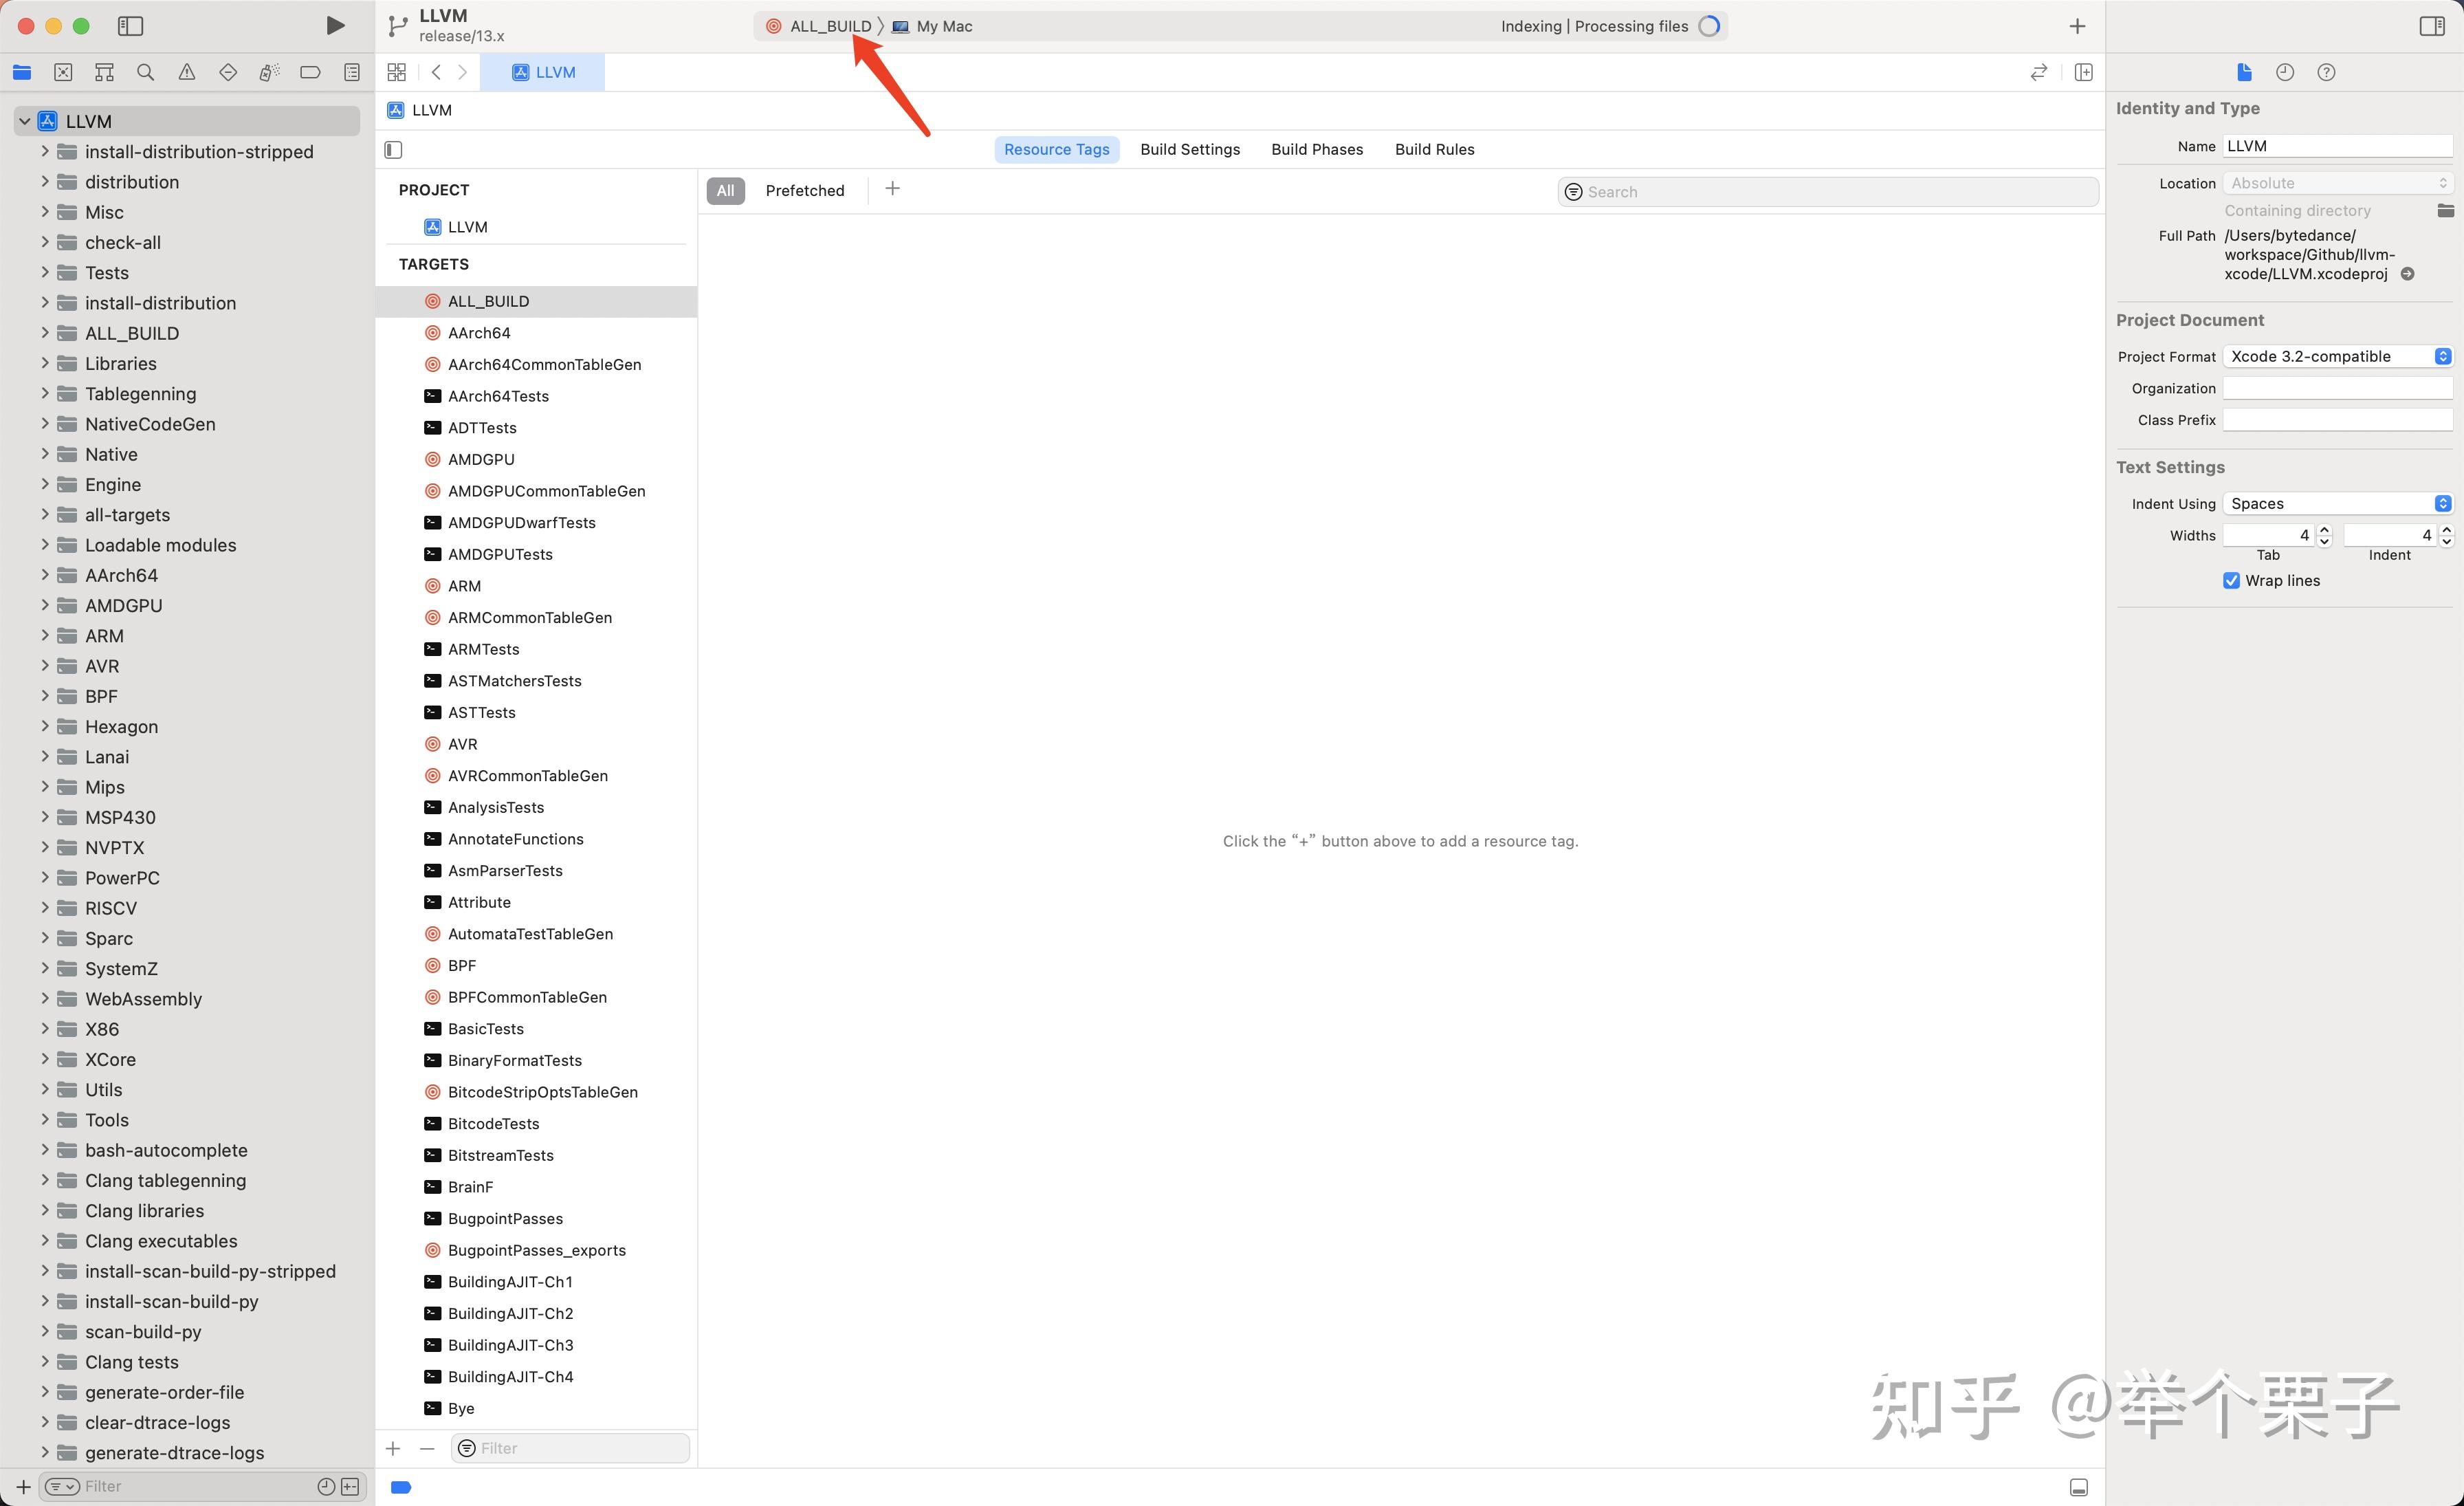Open the Issue navigator warning icon

point(187,72)
